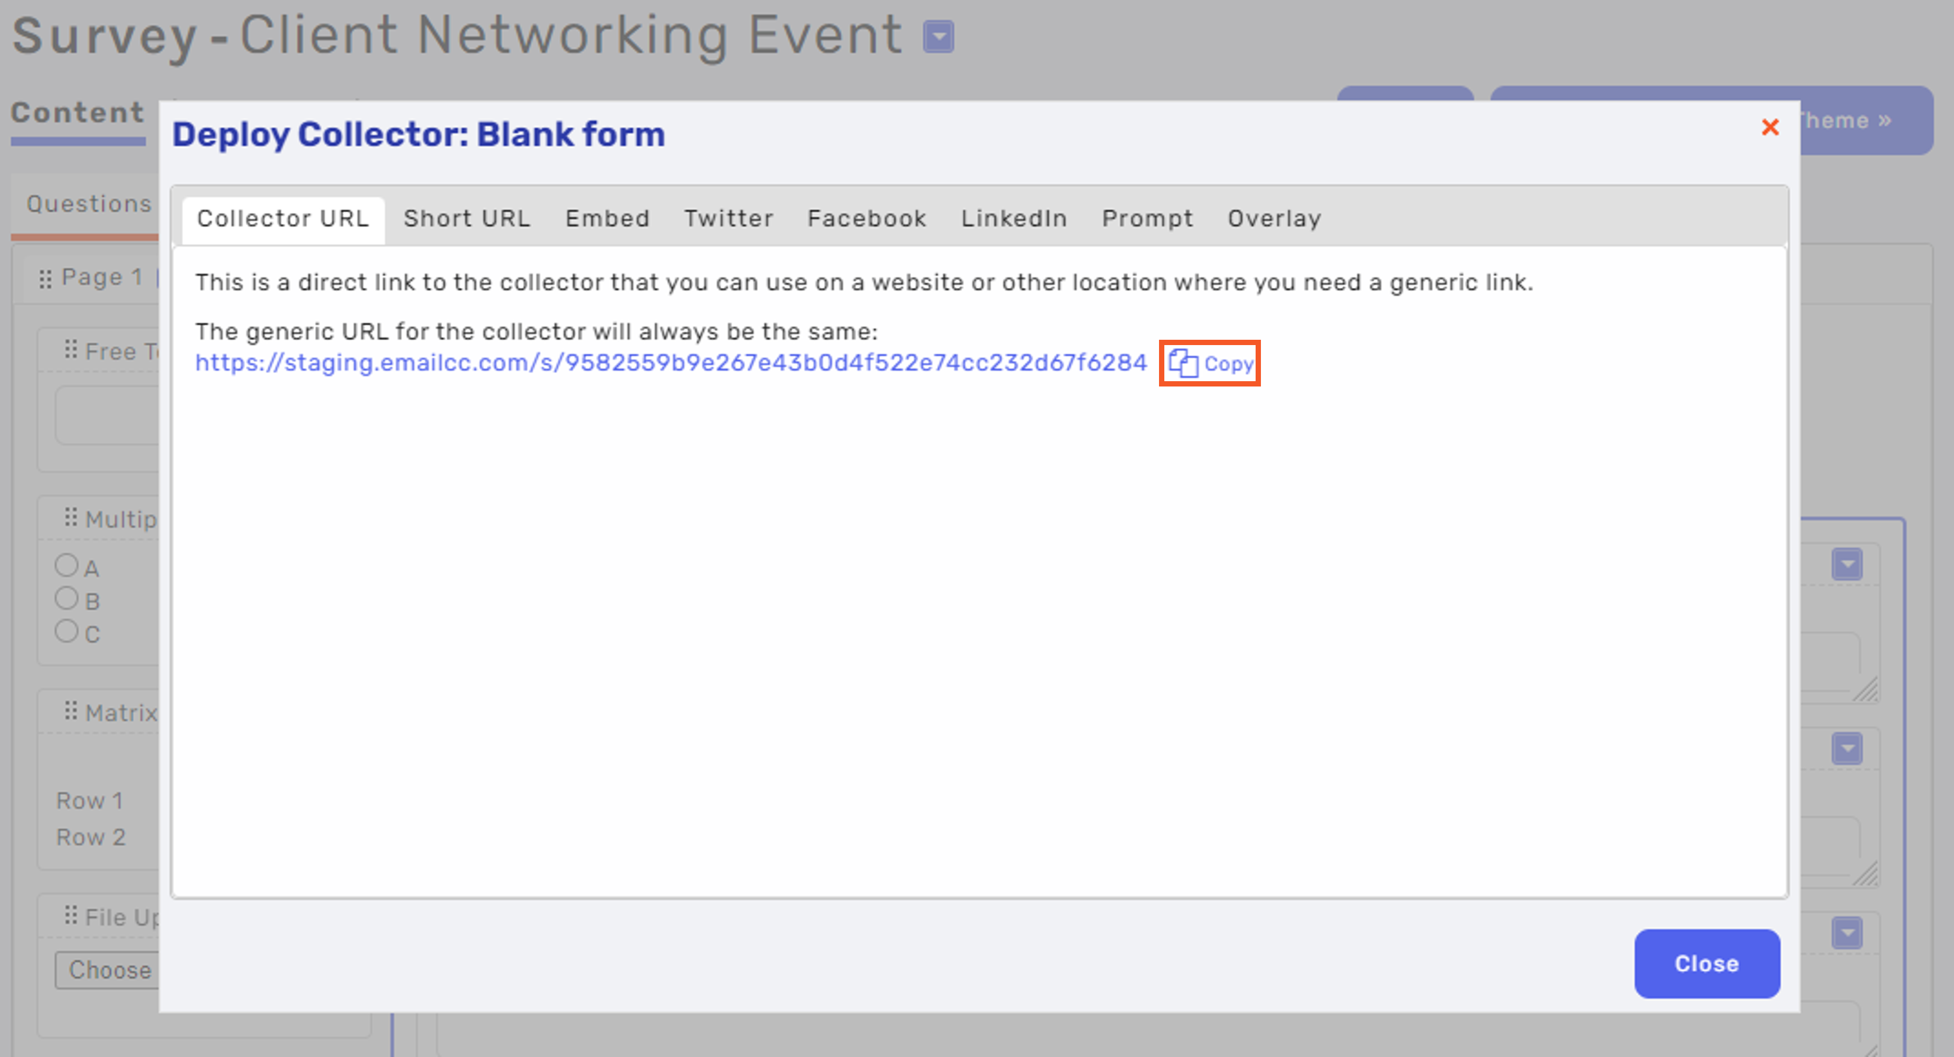Open survey title dropdown arrow

click(938, 37)
